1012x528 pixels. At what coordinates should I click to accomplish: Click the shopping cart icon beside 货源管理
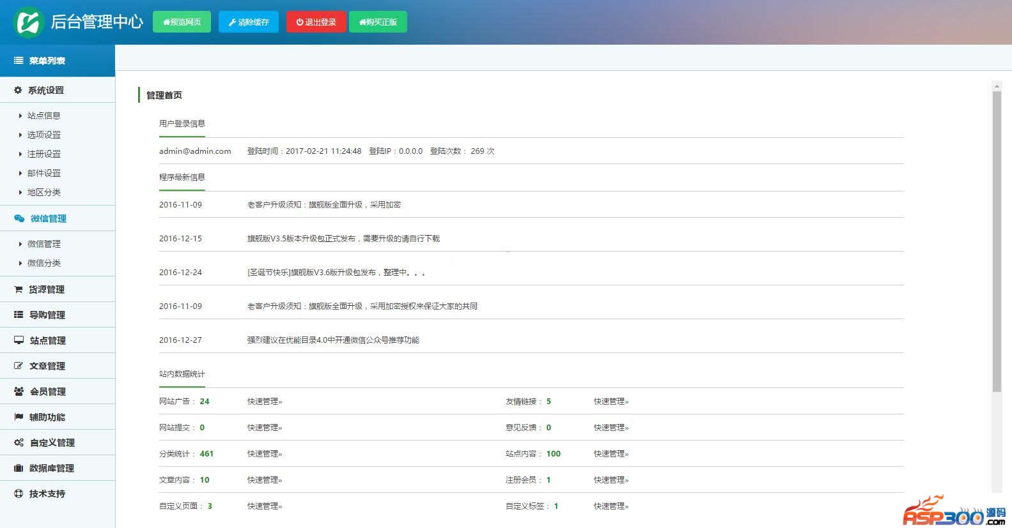pyautogui.click(x=19, y=289)
